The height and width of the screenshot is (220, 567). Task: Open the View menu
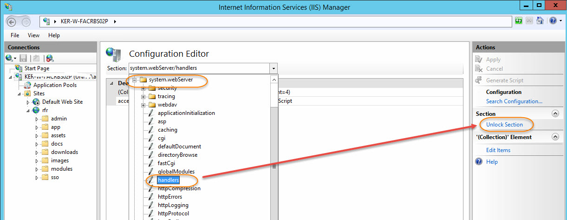tap(33, 35)
